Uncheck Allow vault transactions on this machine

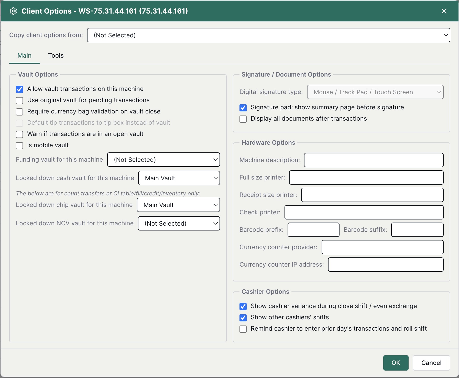point(19,89)
